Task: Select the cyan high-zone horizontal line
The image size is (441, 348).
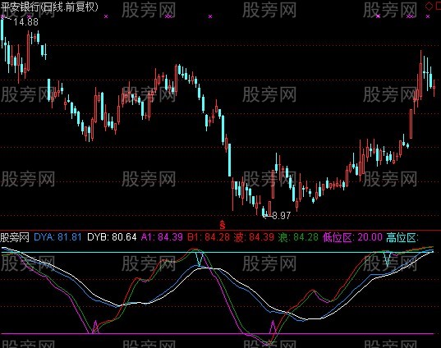Action: [x=217, y=252]
